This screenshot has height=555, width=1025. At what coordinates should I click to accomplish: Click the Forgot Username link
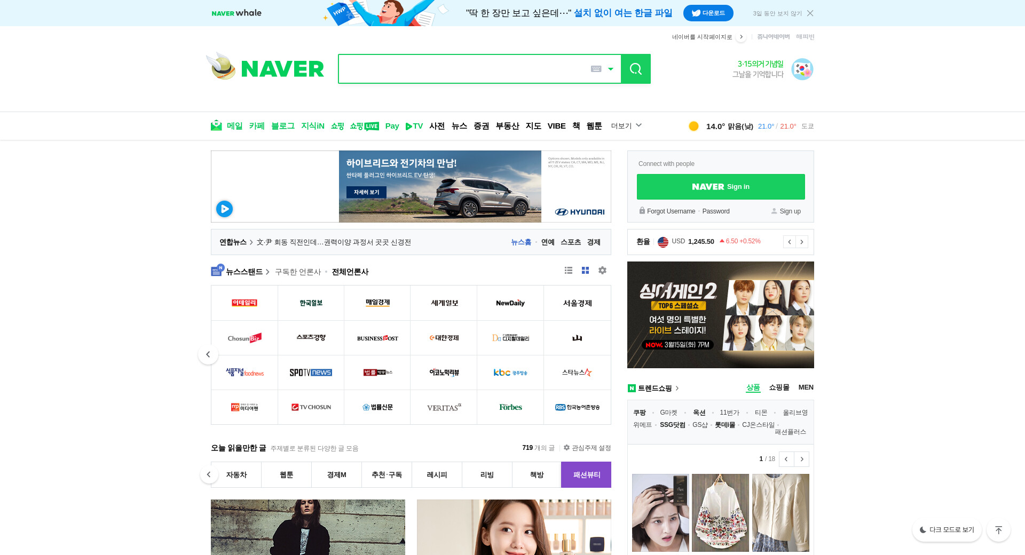tap(671, 211)
